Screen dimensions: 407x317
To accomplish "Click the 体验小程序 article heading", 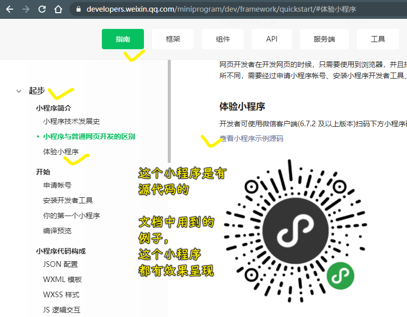I will click(x=242, y=107).
